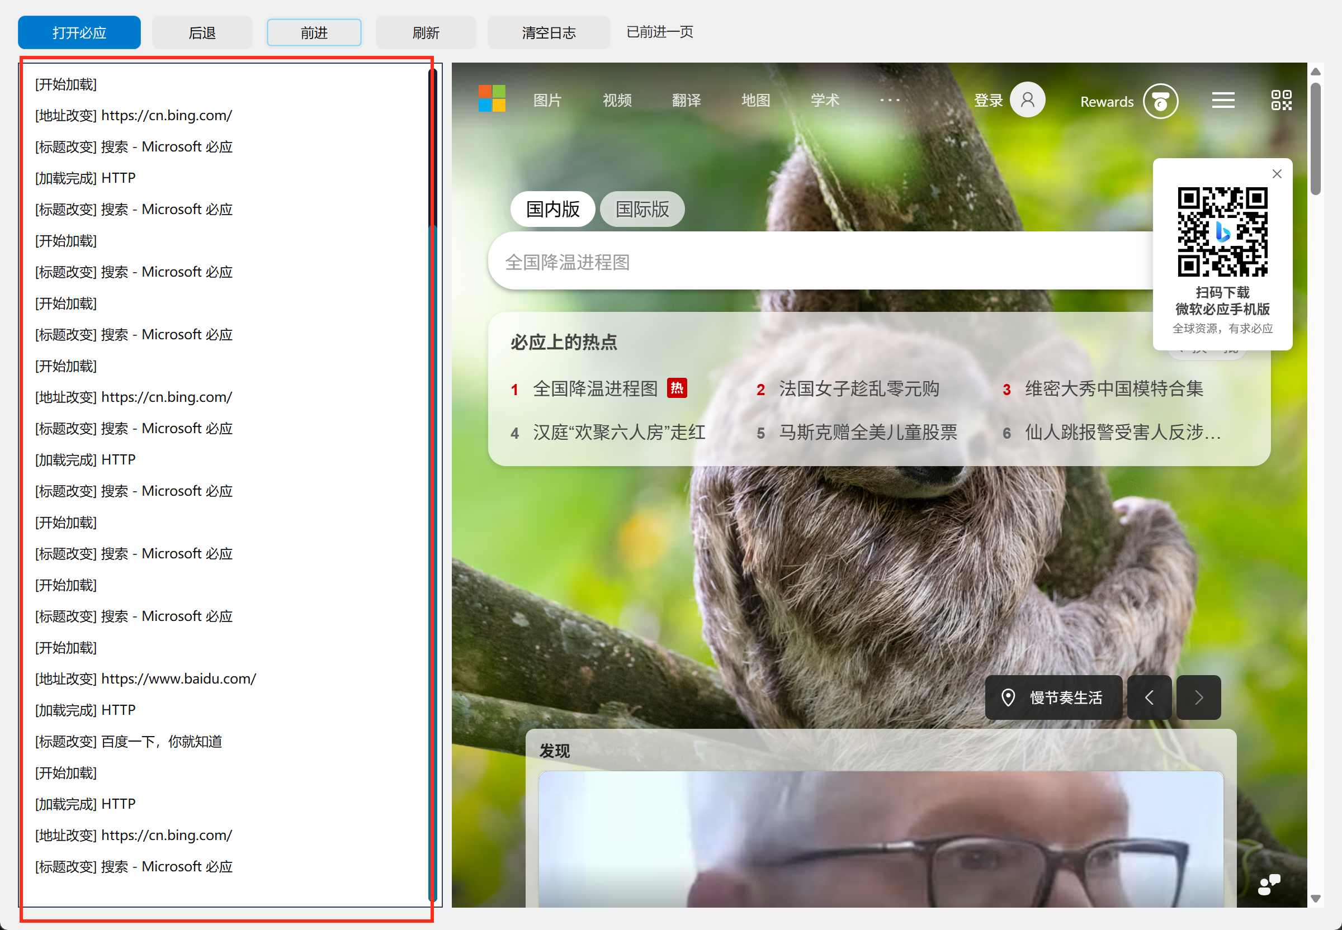The width and height of the screenshot is (1342, 930).
Task: Open 翻译 in Bing navigation
Action: pyautogui.click(x=686, y=100)
